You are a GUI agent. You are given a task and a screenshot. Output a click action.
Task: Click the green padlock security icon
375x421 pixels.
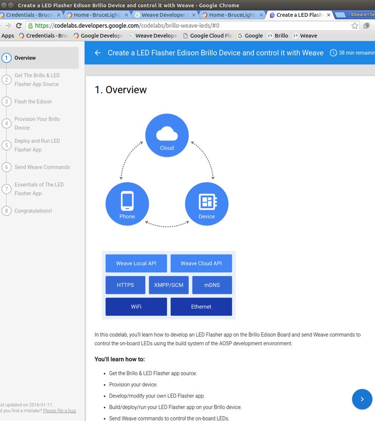30,26
